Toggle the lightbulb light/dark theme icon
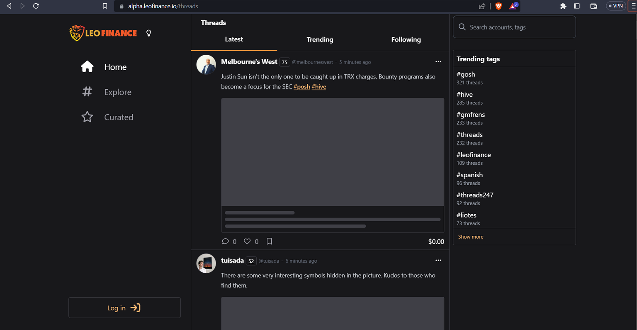This screenshot has height=330, width=637. coord(149,33)
